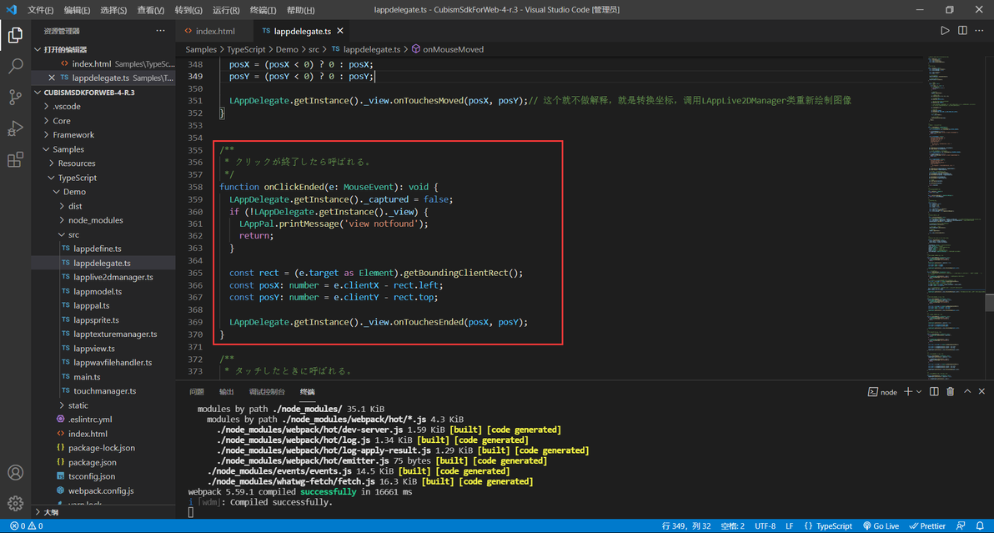
Task: Click the errors and warnings status indicator
Action: click(27, 526)
